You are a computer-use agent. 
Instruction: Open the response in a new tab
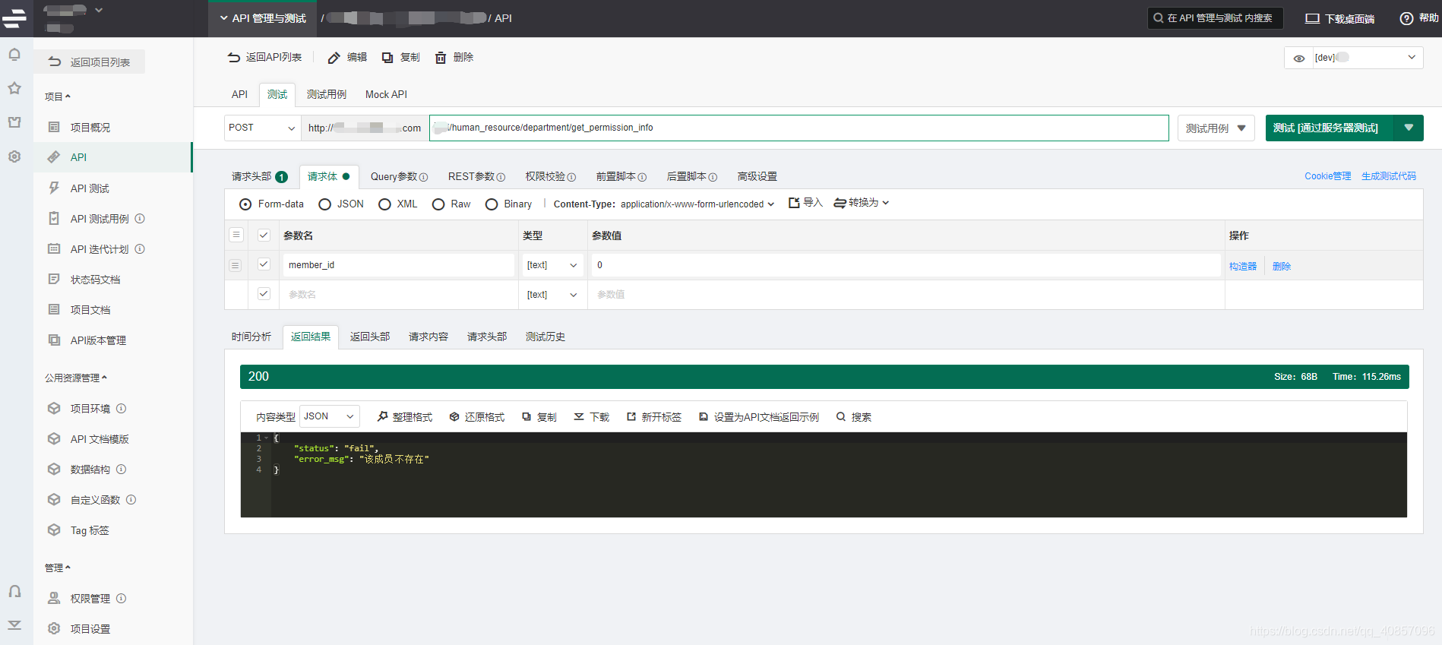tap(631, 416)
